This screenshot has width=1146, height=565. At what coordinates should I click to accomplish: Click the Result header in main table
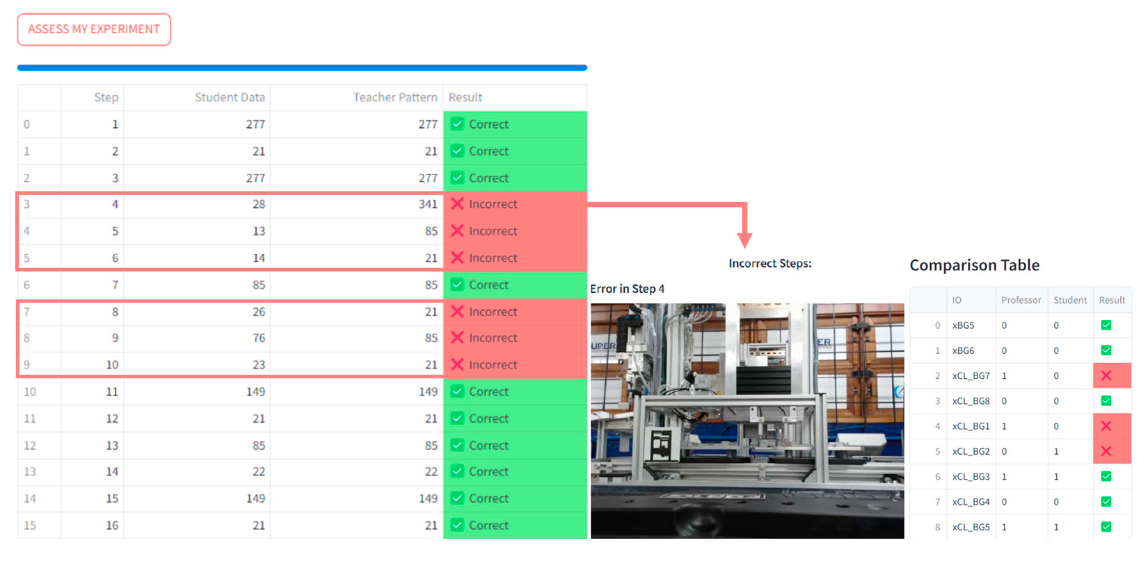tap(465, 97)
